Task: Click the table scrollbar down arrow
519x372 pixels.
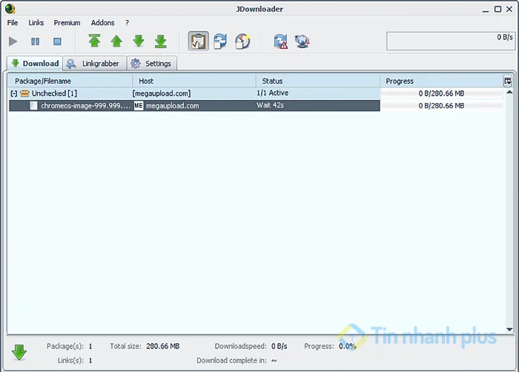Action: (x=510, y=329)
